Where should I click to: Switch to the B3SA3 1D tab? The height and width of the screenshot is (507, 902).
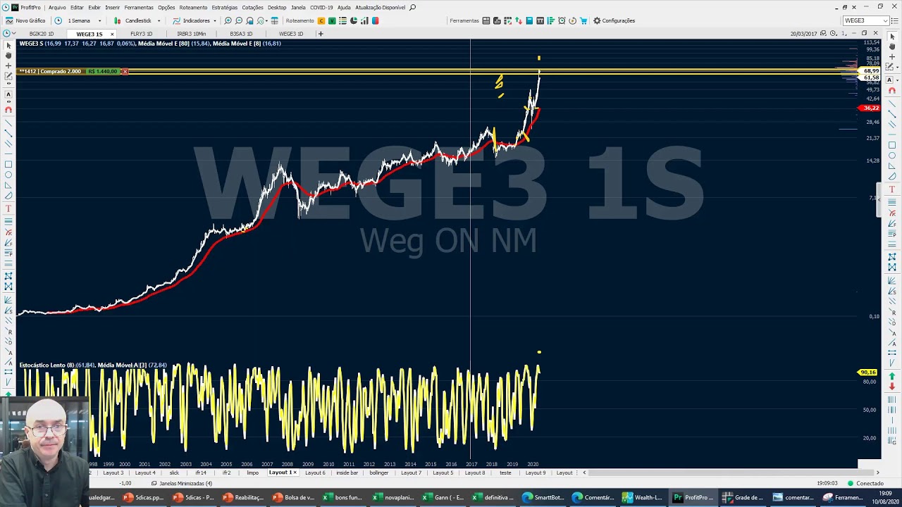pyautogui.click(x=241, y=34)
